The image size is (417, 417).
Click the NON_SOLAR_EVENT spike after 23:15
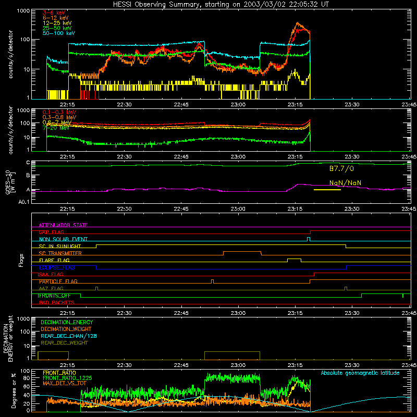(x=309, y=239)
